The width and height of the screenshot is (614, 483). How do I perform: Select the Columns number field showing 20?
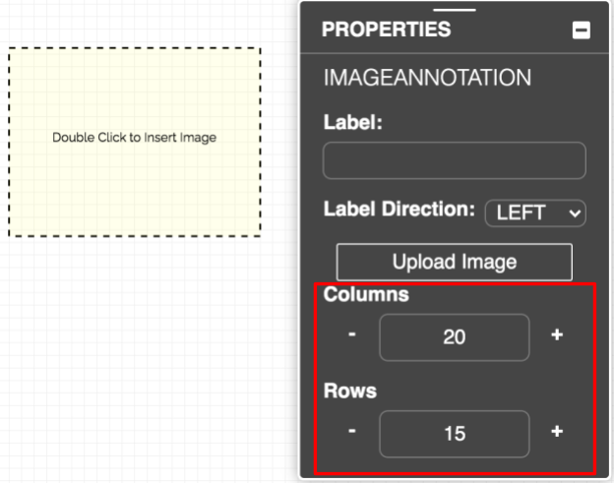454,337
